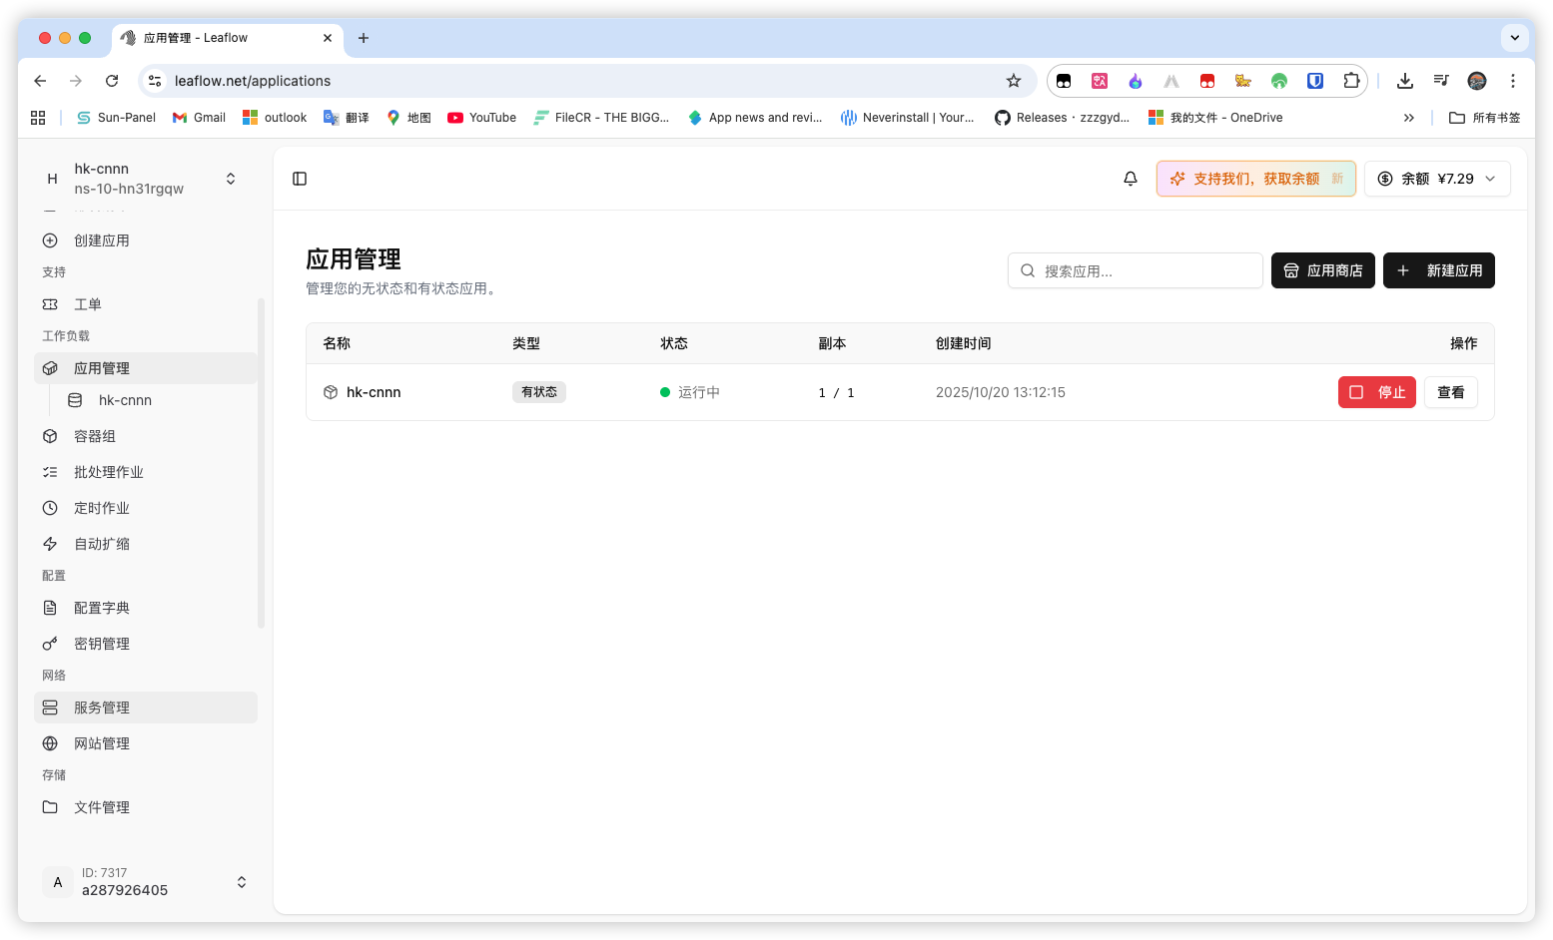
Task: Select 容器组 cube icon in sidebar
Action: coord(50,436)
